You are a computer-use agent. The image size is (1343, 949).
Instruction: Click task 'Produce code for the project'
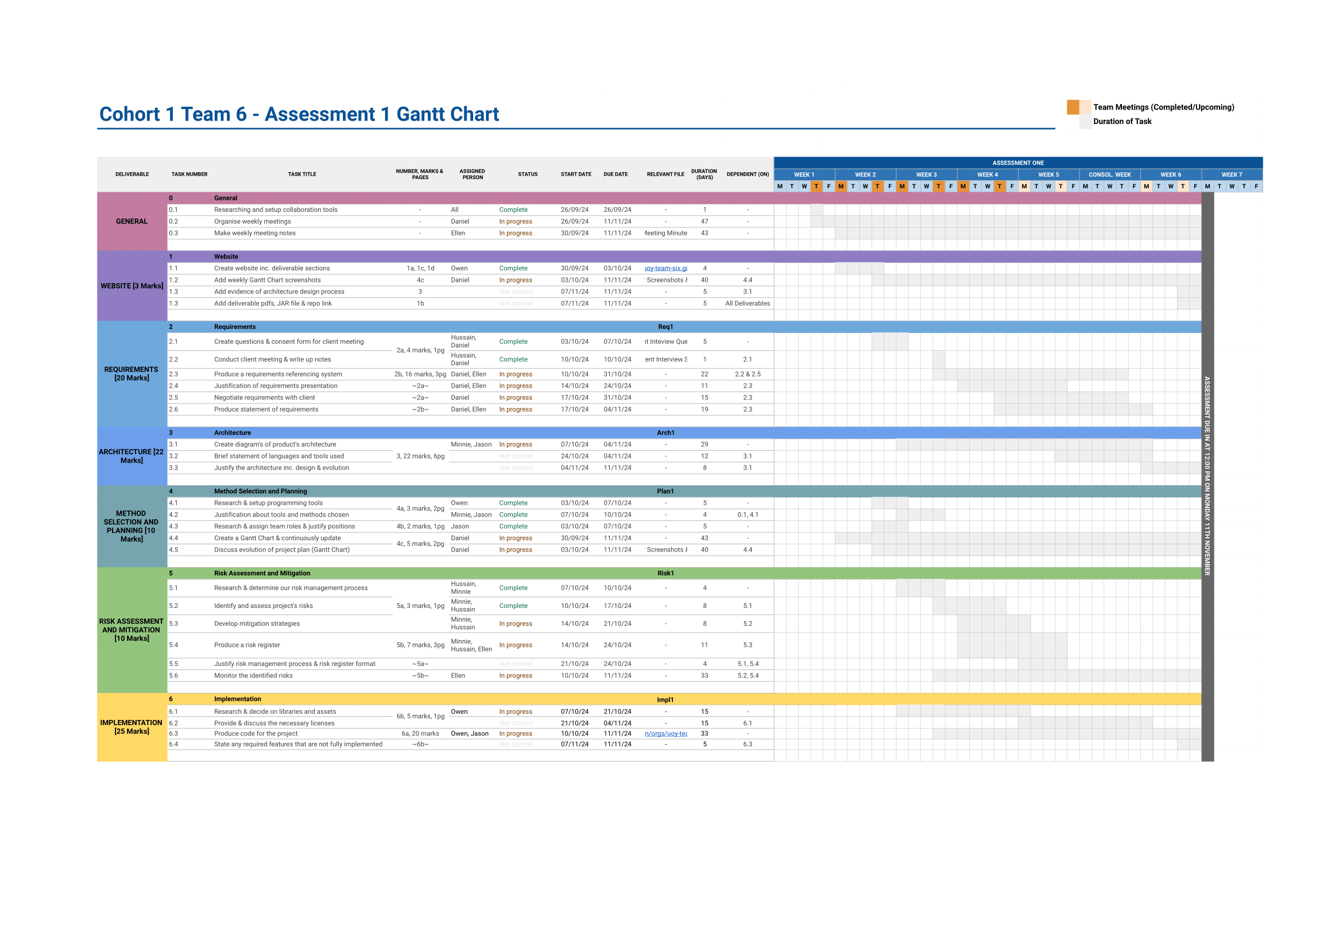256,733
